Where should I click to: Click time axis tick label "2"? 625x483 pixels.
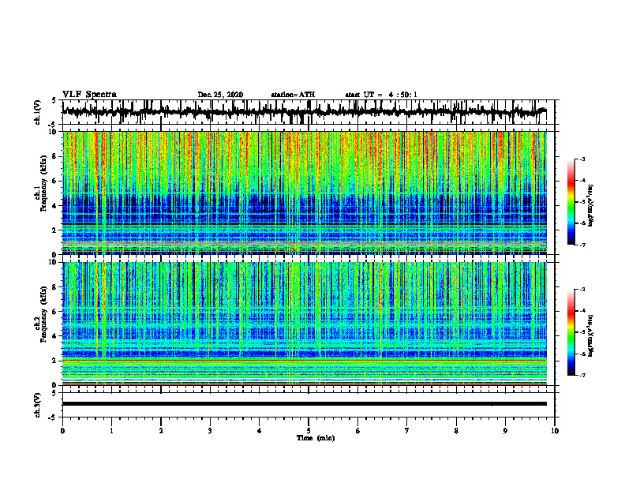pyautogui.click(x=161, y=431)
